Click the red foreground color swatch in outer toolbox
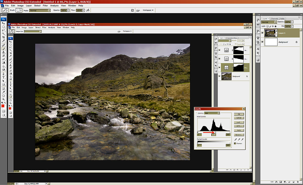The image size is (303, 185). coord(3,106)
